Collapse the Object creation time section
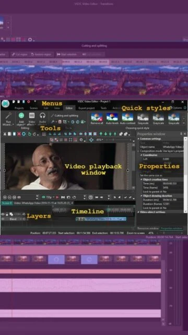This screenshot has height=335, width=188. [142, 180]
